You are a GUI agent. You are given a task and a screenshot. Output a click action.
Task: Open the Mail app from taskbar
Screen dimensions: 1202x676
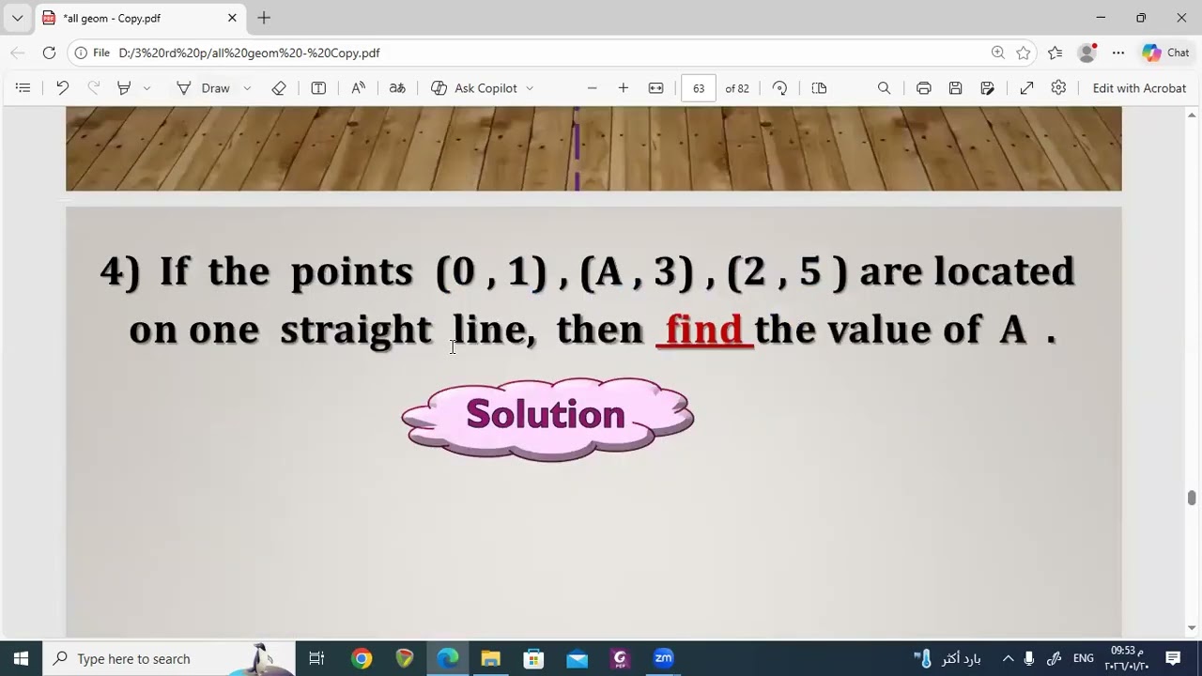[577, 658]
